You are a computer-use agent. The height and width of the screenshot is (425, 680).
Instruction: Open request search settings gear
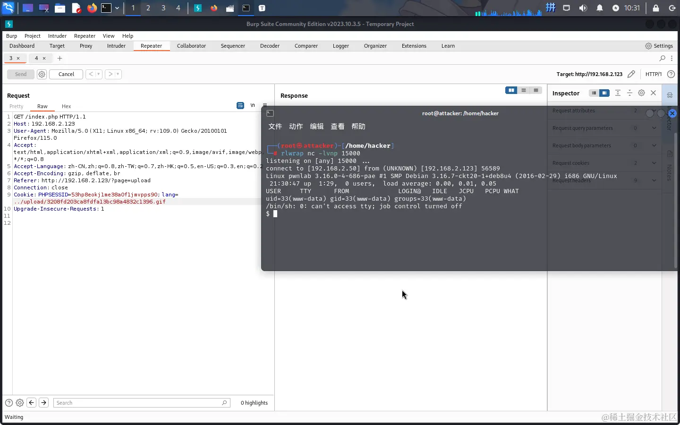click(19, 403)
